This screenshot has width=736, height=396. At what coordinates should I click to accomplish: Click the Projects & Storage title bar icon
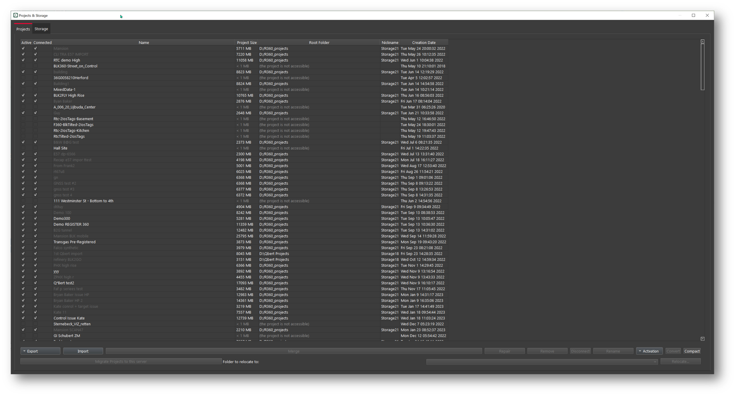[x=15, y=15]
